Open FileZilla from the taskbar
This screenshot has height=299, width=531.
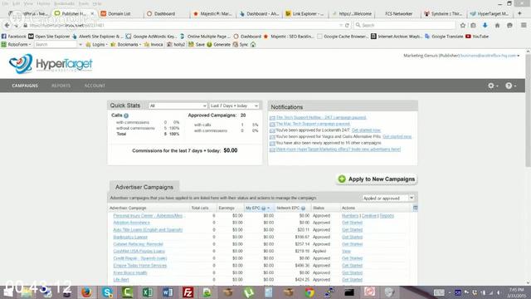coord(188,292)
